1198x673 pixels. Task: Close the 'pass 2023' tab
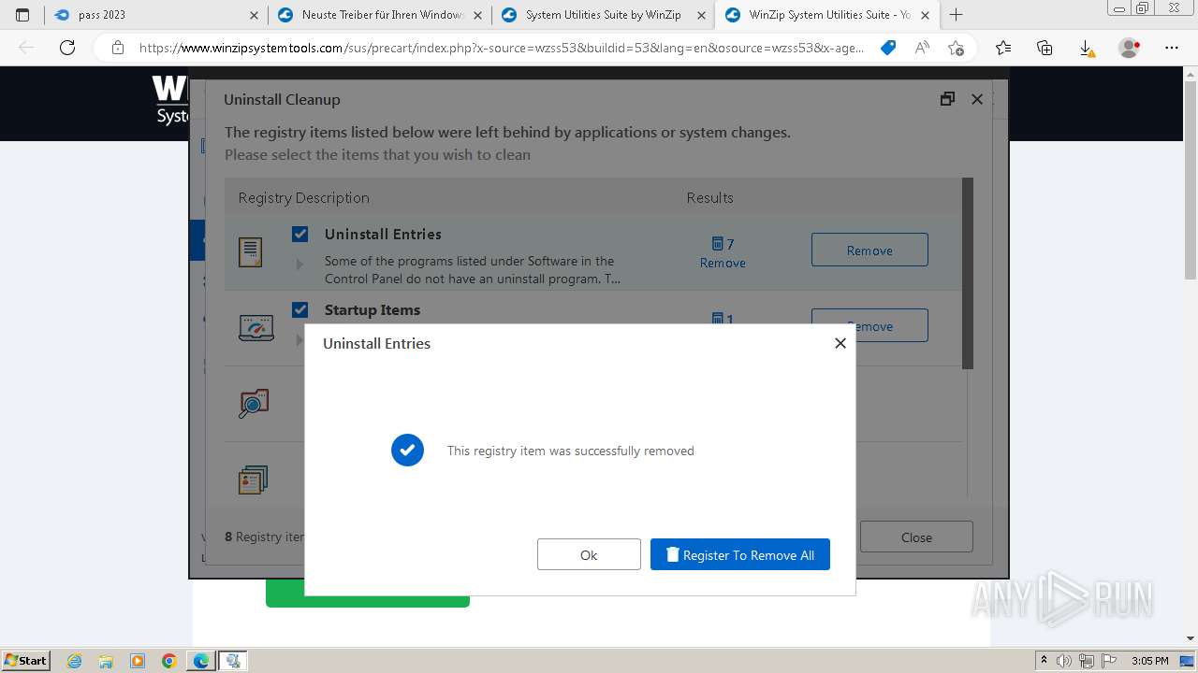click(x=255, y=15)
